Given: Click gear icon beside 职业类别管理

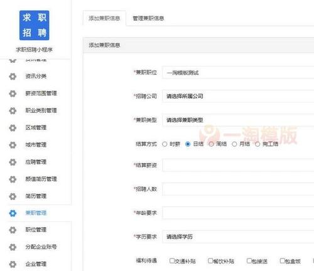Looking at the screenshot, I should (x=13, y=110).
